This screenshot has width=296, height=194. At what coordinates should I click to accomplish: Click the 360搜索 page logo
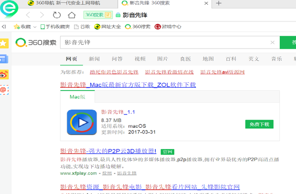point(36,42)
